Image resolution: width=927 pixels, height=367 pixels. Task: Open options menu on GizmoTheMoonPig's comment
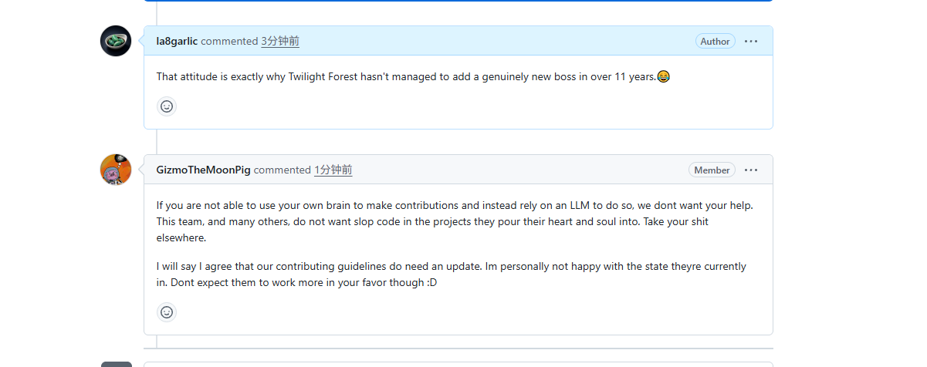pos(751,170)
